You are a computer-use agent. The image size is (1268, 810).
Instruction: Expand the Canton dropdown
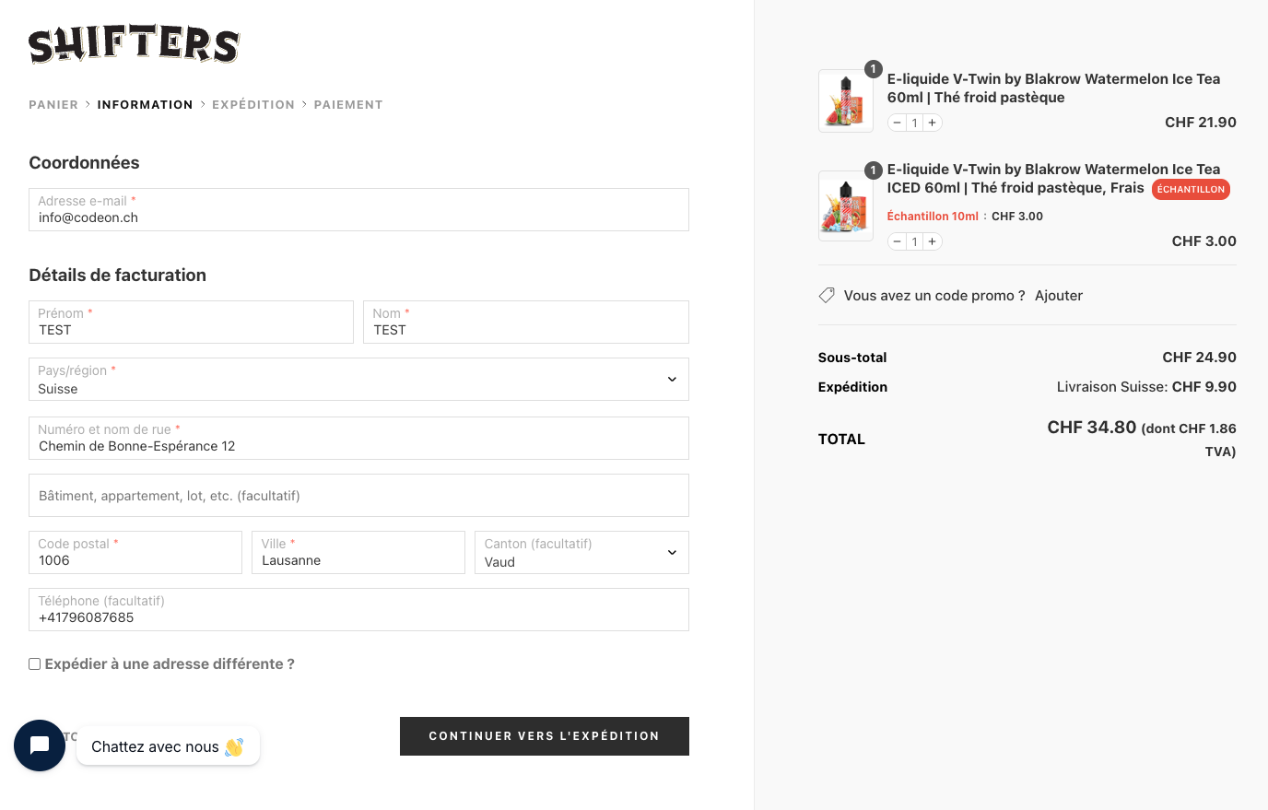tap(581, 553)
